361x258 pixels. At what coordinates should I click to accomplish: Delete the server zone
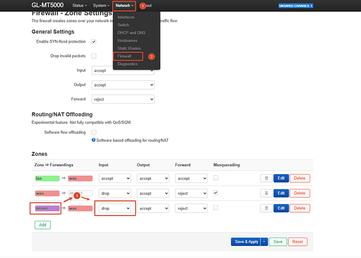click(x=300, y=208)
